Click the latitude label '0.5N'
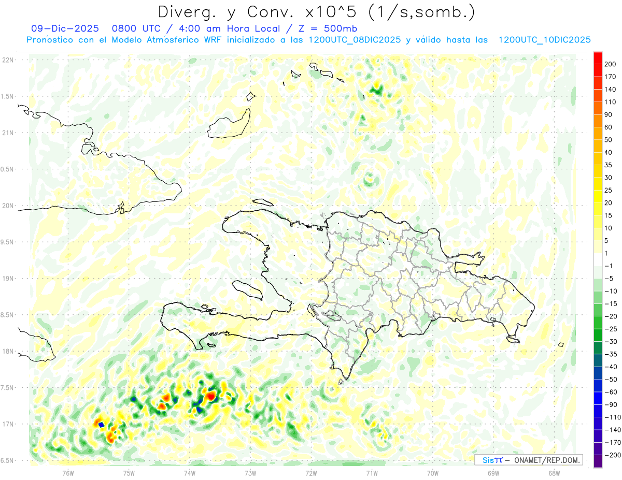 pos(7,169)
